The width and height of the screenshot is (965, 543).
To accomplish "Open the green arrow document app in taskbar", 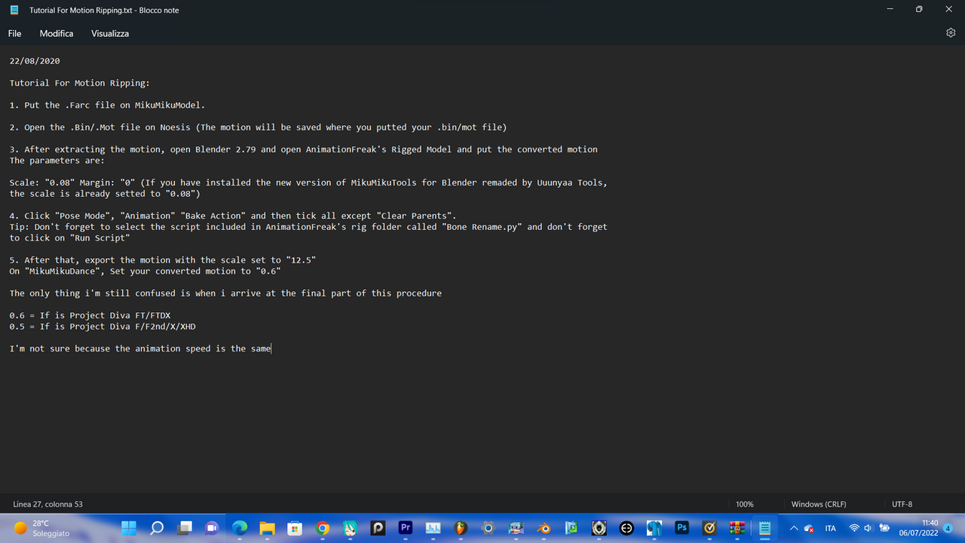I will click(571, 528).
